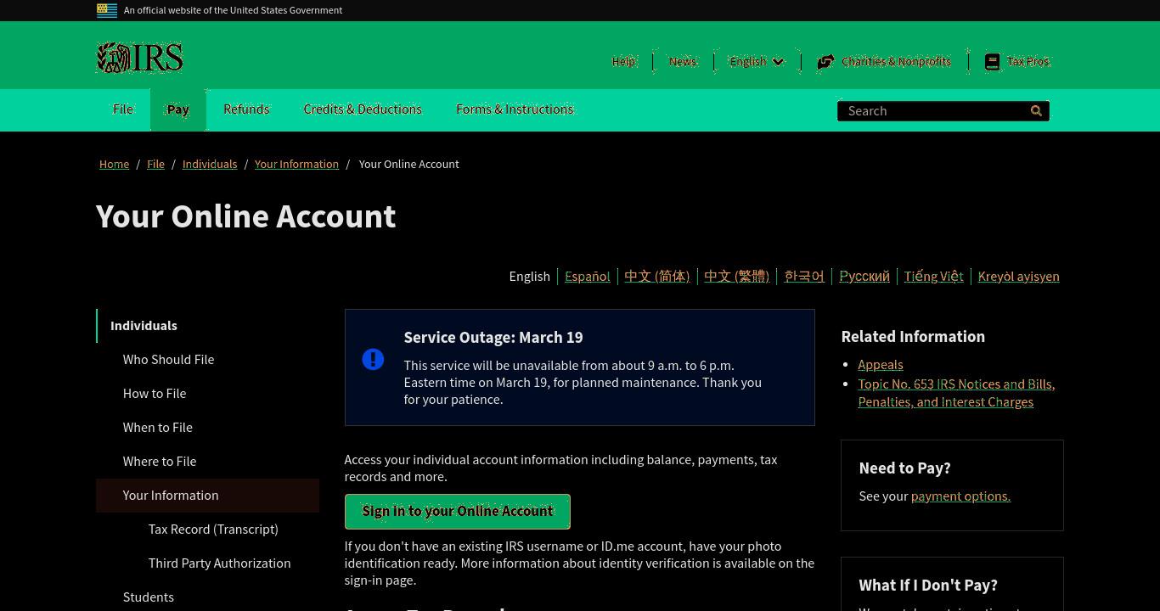The image size is (1160, 611).
Task: Open the Appeals related link
Action: (881, 364)
